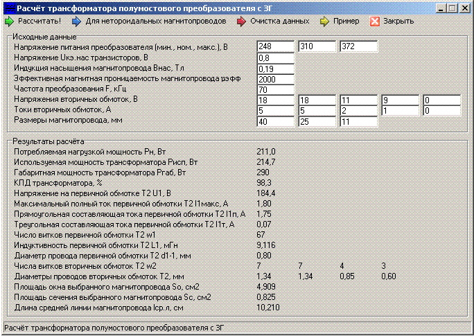This screenshot has width=474, height=336.
Task: Click the status bar text
Action: 114,328
